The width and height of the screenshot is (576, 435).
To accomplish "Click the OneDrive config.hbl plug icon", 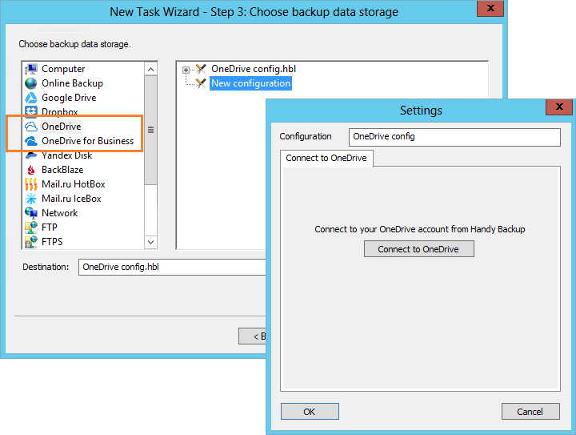I will pos(201,69).
